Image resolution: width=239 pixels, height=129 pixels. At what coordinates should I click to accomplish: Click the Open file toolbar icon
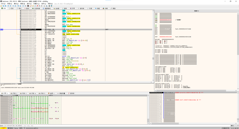[x=1, y=6]
